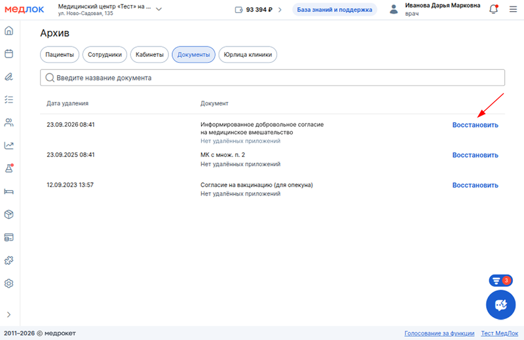Click the Документ column header
This screenshot has width=524, height=340.
[214, 103]
